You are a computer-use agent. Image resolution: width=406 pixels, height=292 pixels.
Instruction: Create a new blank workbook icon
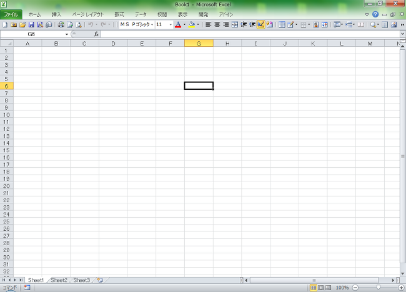click(x=5, y=24)
